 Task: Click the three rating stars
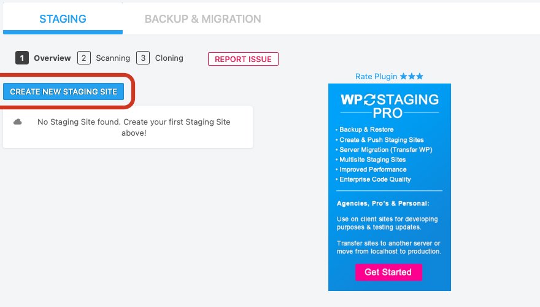411,77
